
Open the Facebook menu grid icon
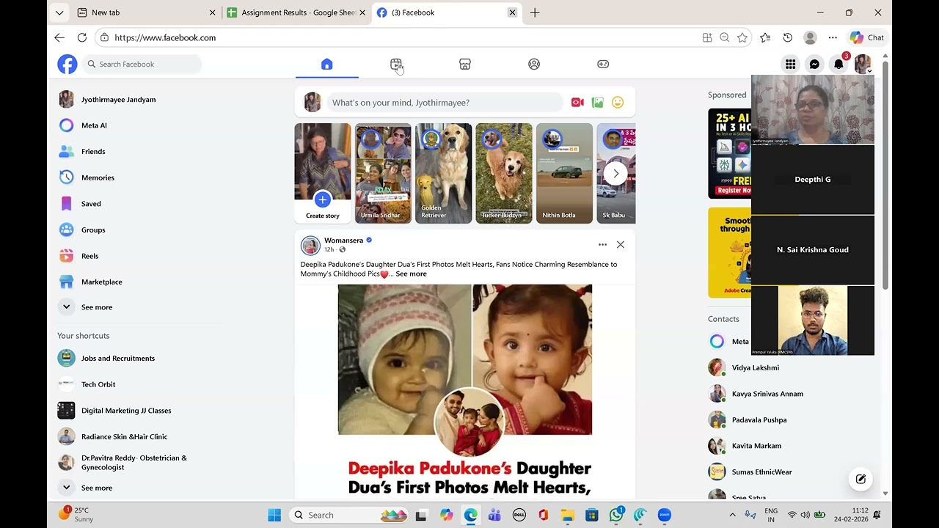click(790, 65)
